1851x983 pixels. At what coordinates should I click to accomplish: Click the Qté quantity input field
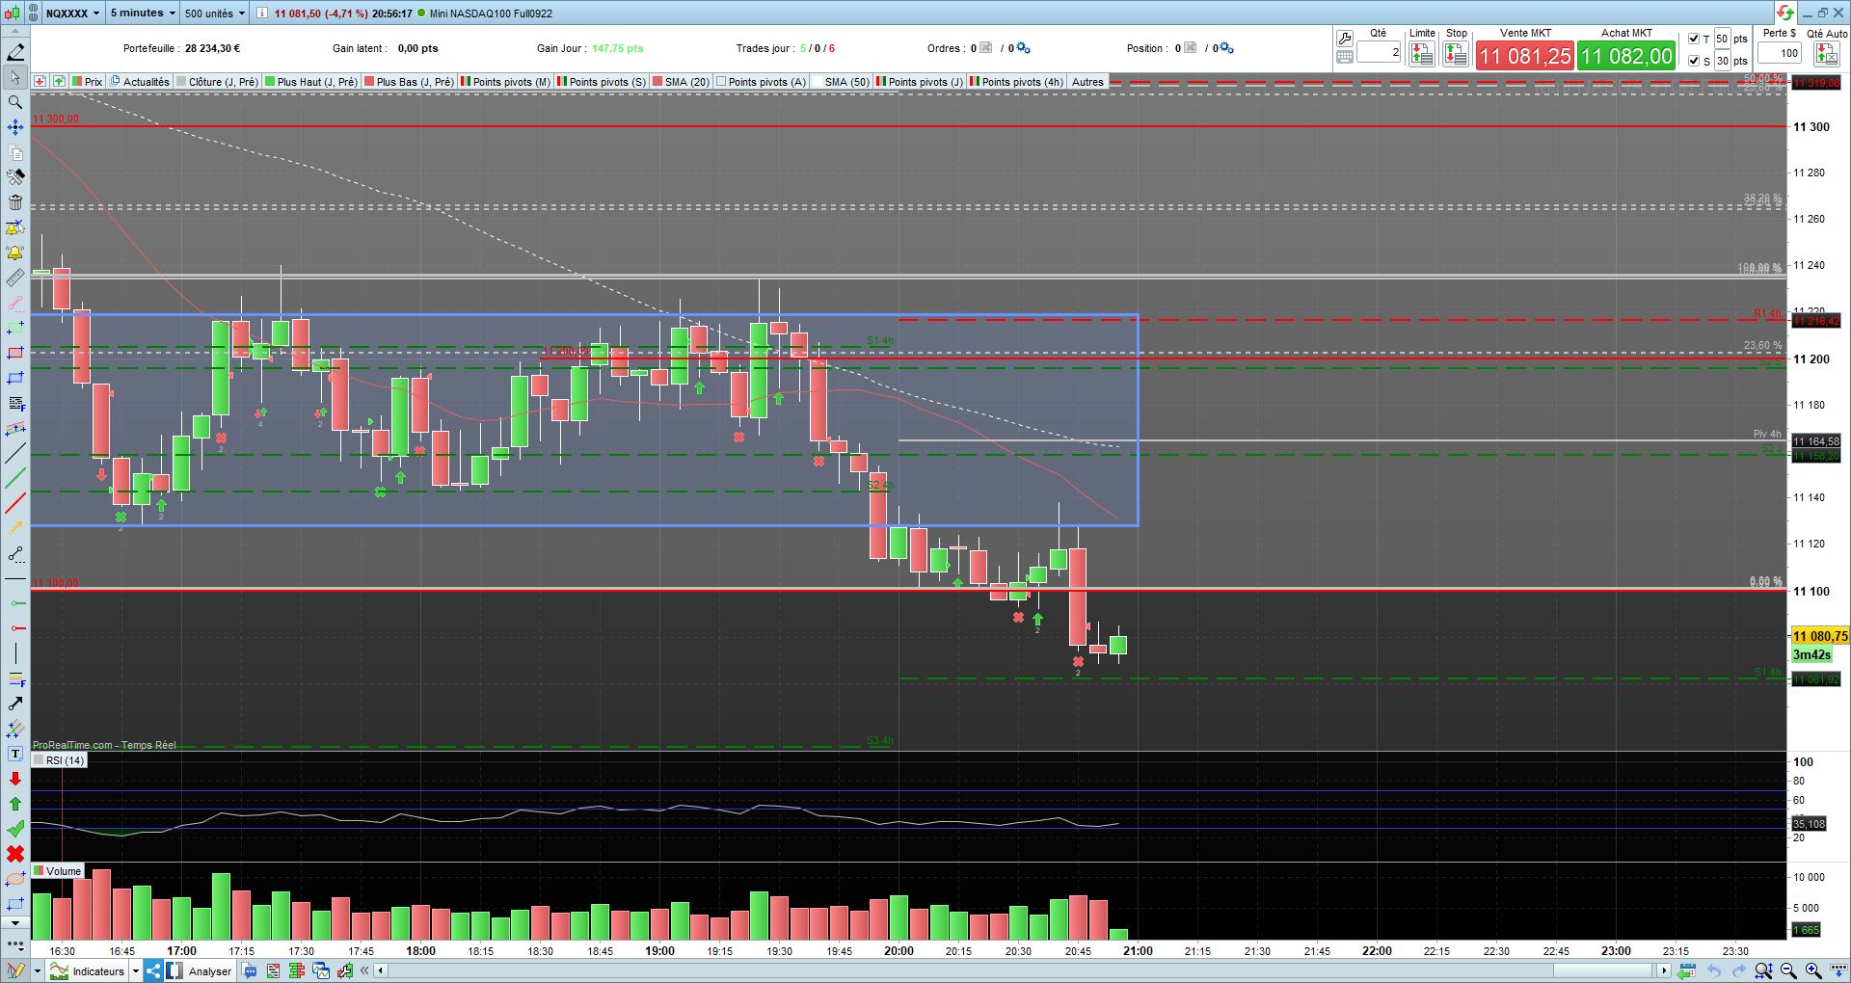coord(1379,53)
